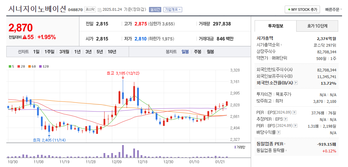Click the 상장주식수 value 82,708,344
Screen dimensions: 348x167
(x=327, y=52)
